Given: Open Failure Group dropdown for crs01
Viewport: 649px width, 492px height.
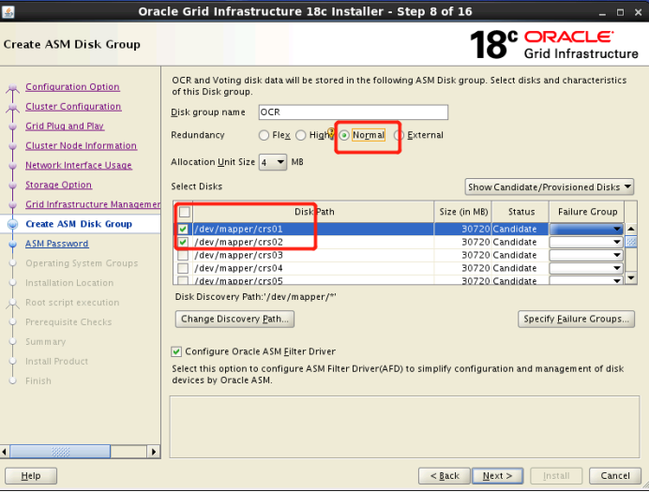Looking at the screenshot, I should (x=586, y=229).
